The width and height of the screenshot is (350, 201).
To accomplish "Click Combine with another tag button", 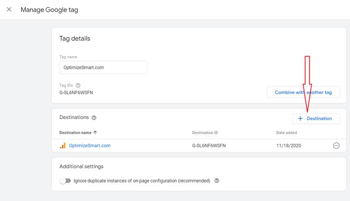I will click(303, 92).
